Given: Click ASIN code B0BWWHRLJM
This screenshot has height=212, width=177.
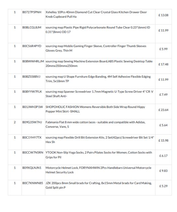Looking at the screenshot, I should point(33,61).
